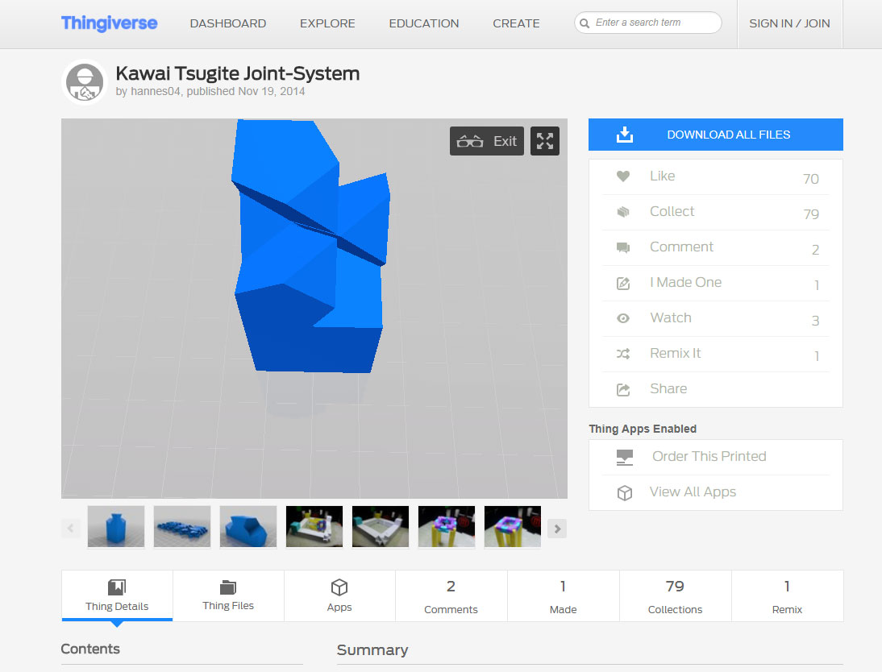Click the search term input field
882x672 pixels.
(x=654, y=23)
